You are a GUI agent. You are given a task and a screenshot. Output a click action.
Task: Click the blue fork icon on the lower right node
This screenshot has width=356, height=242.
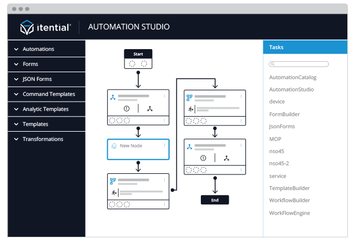(189, 147)
